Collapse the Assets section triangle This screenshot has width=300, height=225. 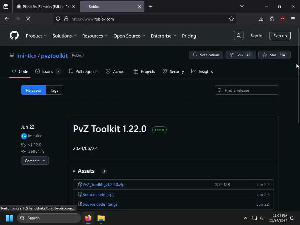[x=74, y=171]
